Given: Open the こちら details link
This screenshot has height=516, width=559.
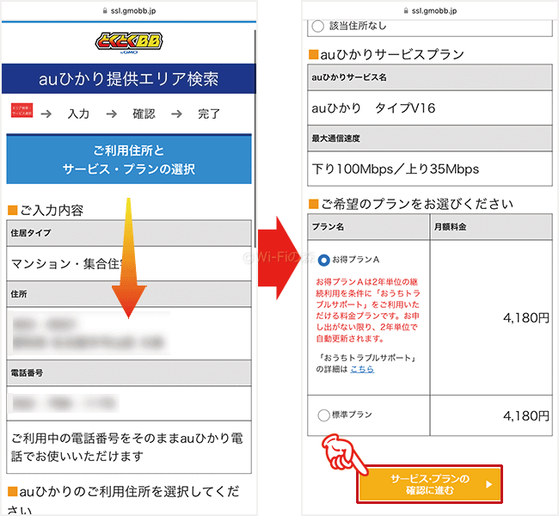Looking at the screenshot, I should click(362, 369).
